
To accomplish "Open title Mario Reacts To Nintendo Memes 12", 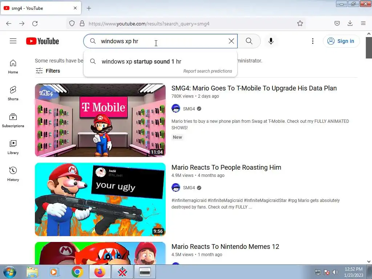I will (x=225, y=247).
